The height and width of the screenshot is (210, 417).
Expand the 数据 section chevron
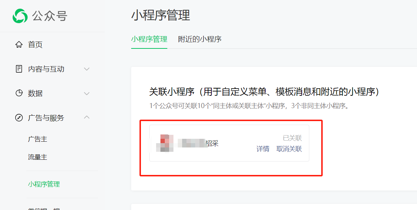(87, 93)
